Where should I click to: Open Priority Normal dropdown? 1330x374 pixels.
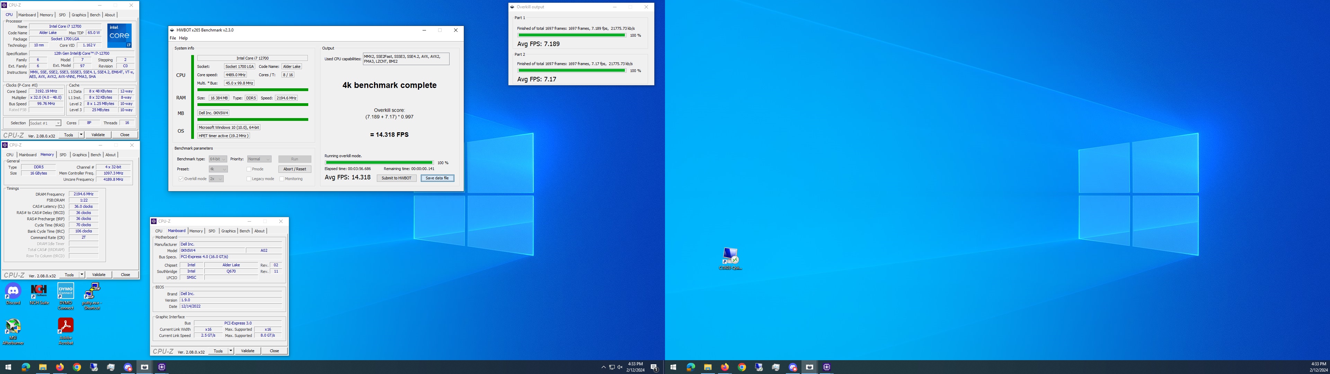(259, 159)
